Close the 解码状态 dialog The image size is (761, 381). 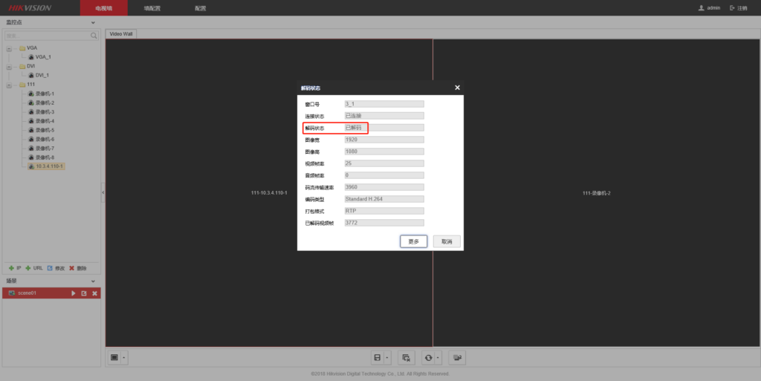click(x=457, y=88)
